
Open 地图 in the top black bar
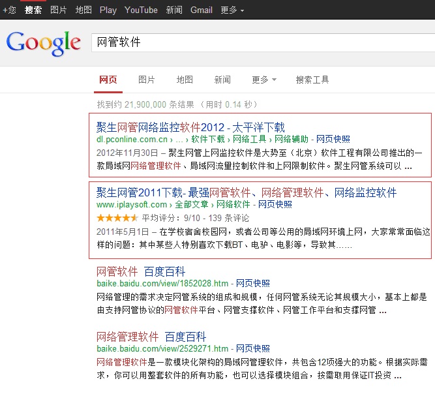tap(83, 10)
